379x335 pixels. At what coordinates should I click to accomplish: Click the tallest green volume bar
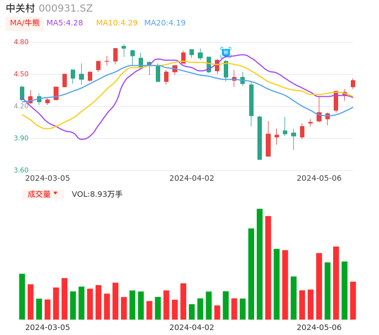(260, 264)
